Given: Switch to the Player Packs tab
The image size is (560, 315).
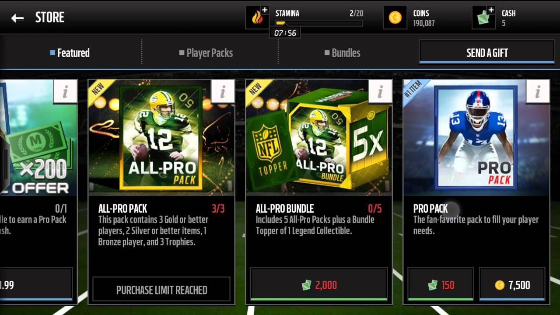Looking at the screenshot, I should click(x=206, y=53).
